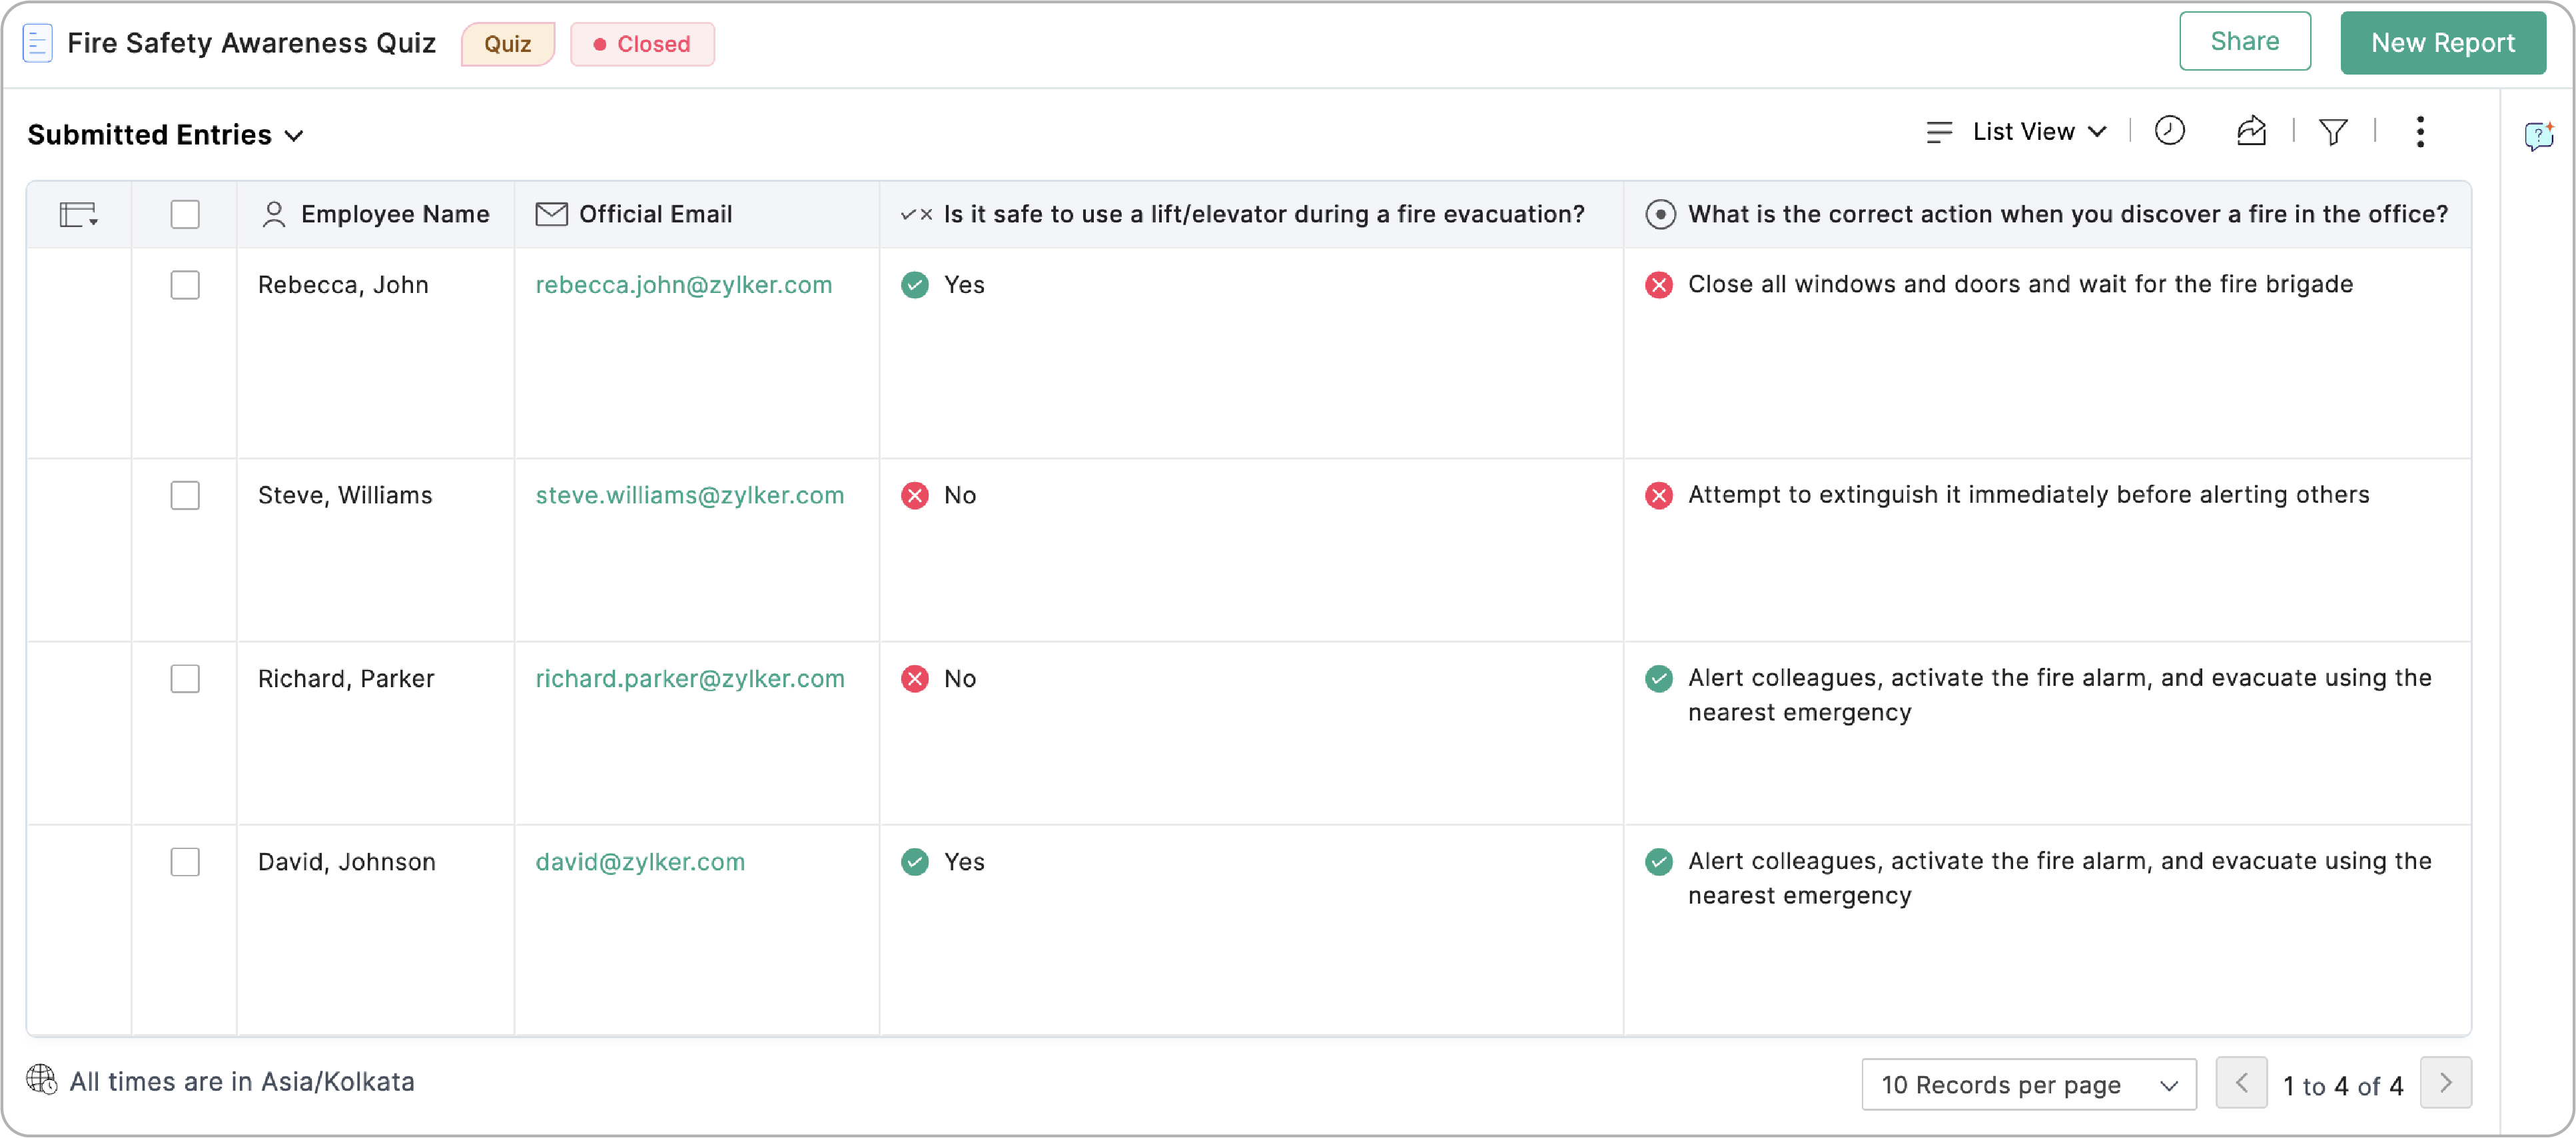Click the red cross on Steve's No answer
The image size is (2576, 1138).
tap(914, 496)
